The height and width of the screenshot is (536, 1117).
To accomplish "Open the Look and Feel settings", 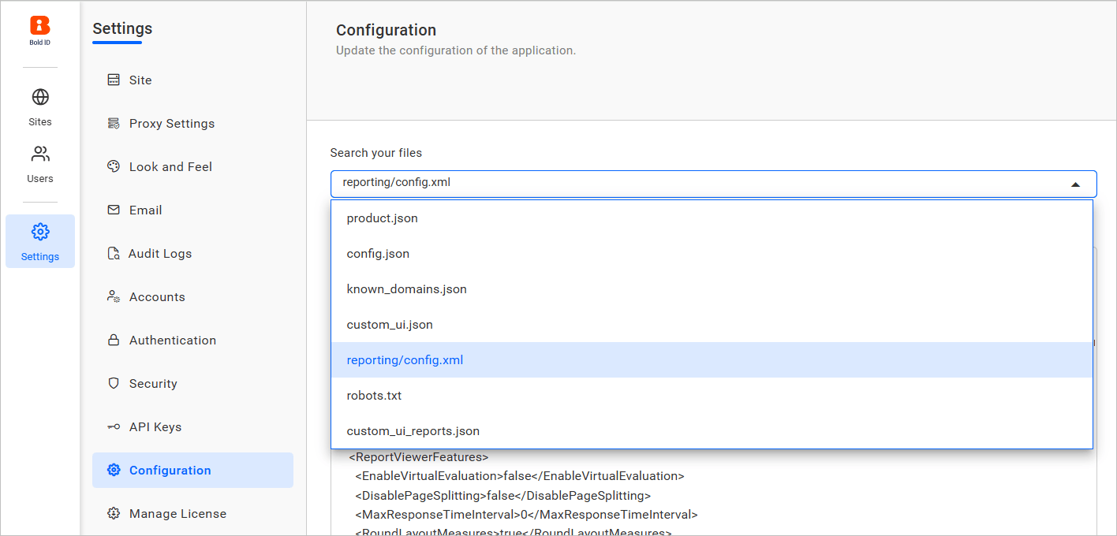I will [171, 166].
